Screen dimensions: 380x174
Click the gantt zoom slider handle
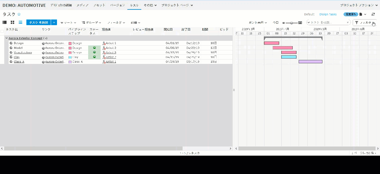291,22
